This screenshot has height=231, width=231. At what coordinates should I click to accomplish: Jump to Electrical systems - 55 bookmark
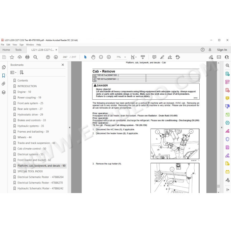[x=30, y=154]
